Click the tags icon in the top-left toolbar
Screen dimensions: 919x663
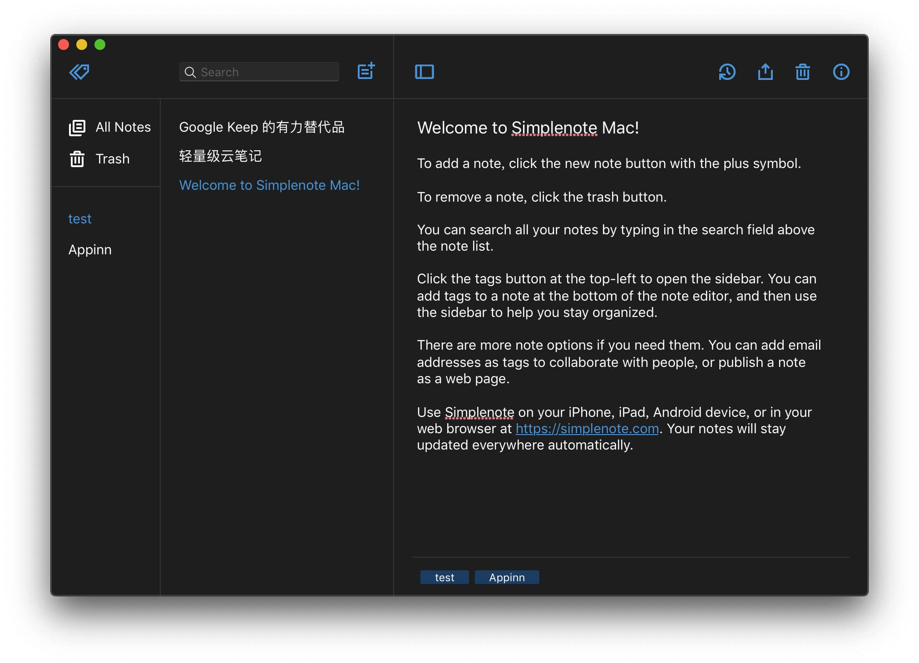[79, 72]
